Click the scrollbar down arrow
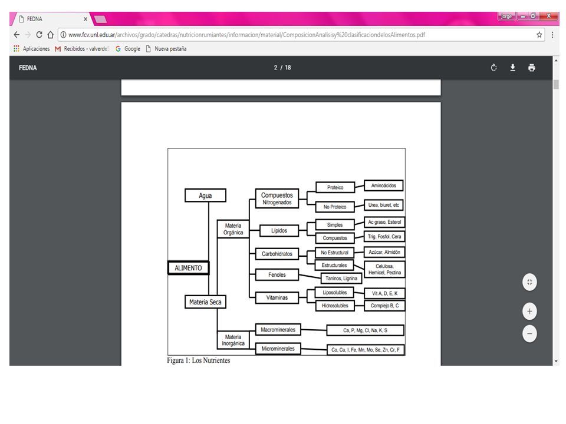Image resolution: width=566 pixels, height=424 pixels. 556,361
